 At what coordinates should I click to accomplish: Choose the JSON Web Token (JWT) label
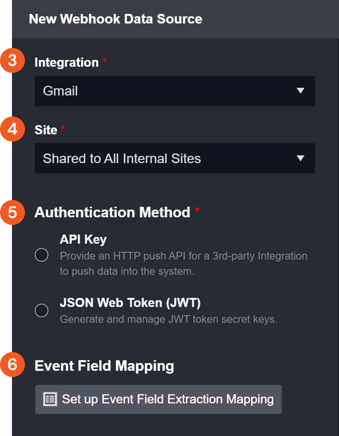(x=130, y=303)
